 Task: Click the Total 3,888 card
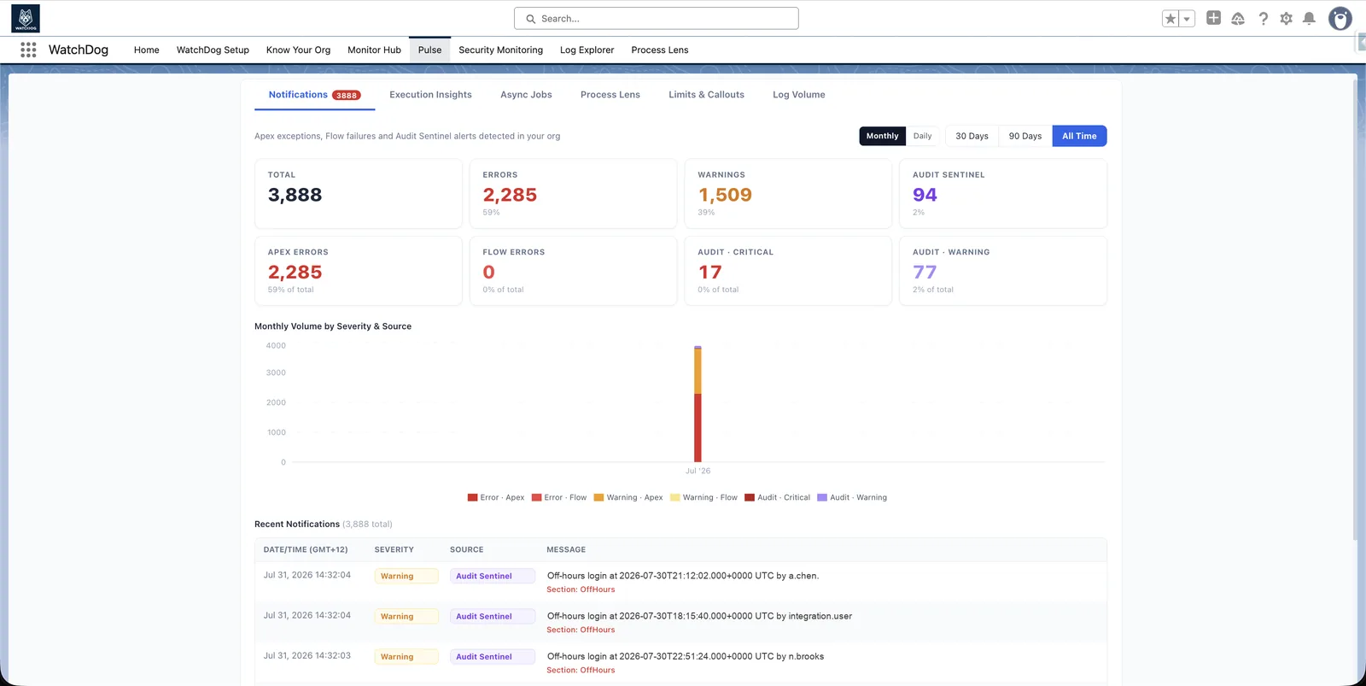(x=359, y=193)
